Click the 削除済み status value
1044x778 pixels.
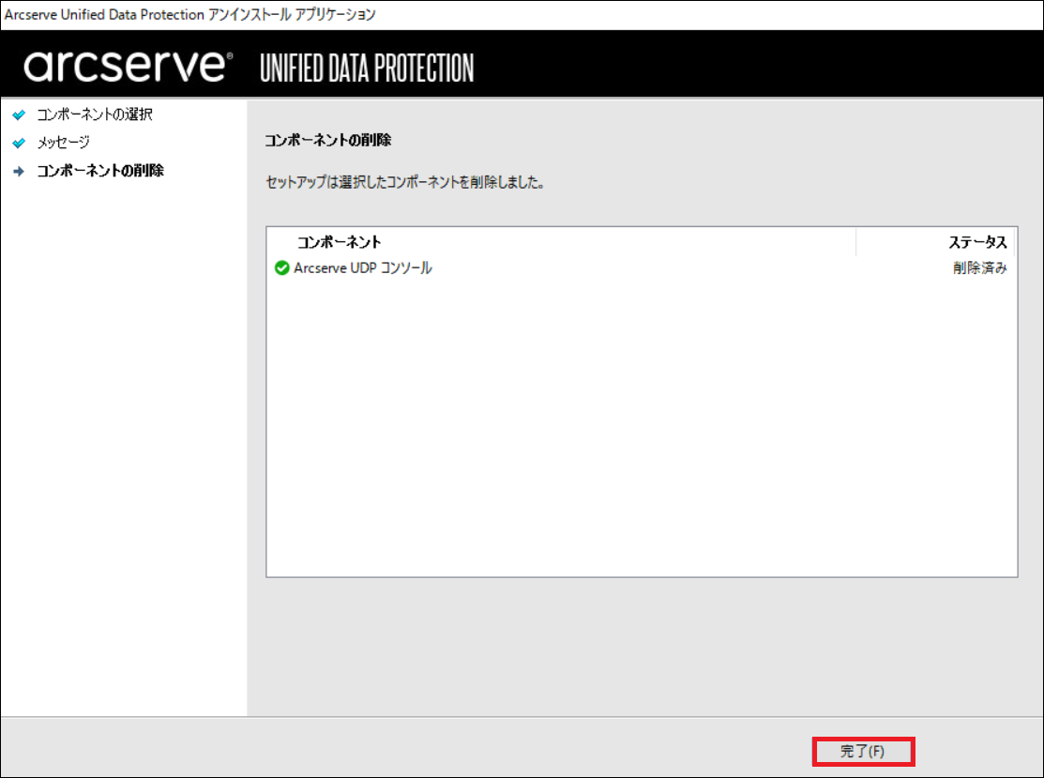coord(979,267)
